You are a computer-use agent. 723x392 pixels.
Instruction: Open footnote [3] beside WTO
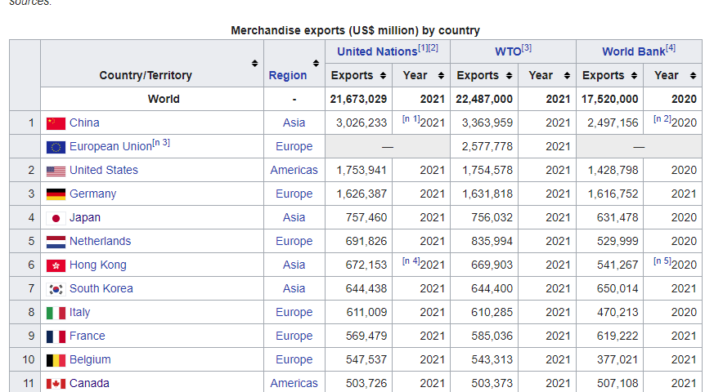pos(527,48)
